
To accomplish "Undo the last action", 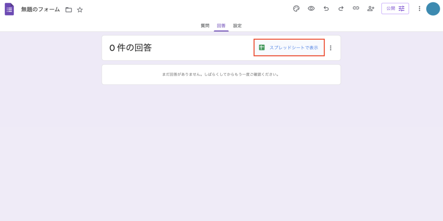I will [x=326, y=8].
